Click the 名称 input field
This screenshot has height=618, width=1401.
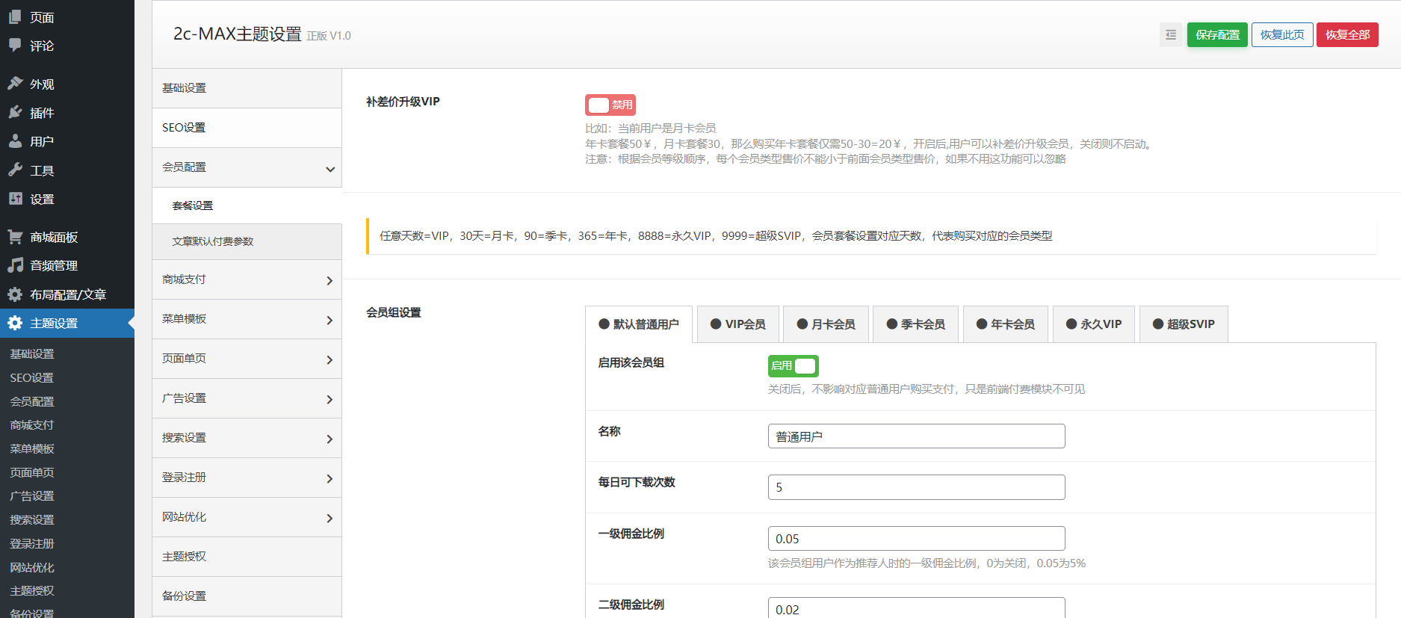click(917, 436)
